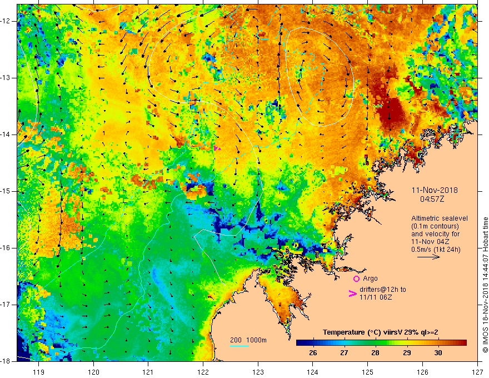Click the latitude label -14
The width and height of the screenshot is (489, 378).
pos(6,135)
